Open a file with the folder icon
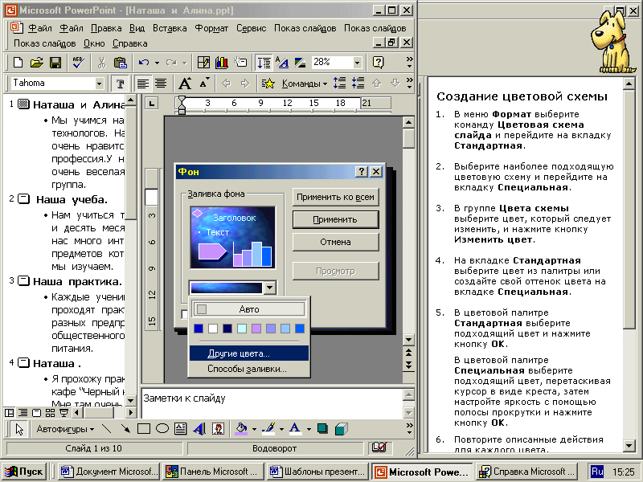 coord(36,63)
